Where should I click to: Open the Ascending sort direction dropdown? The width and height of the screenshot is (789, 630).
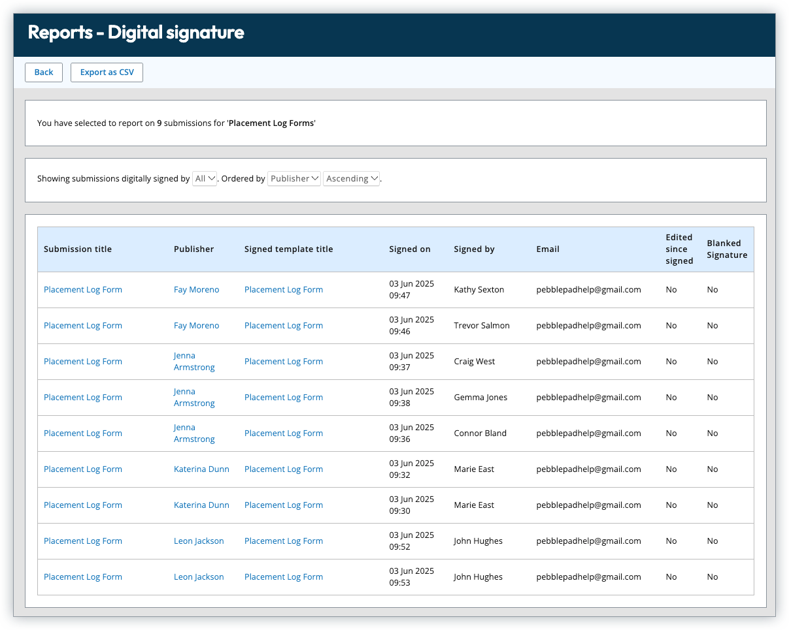click(352, 178)
